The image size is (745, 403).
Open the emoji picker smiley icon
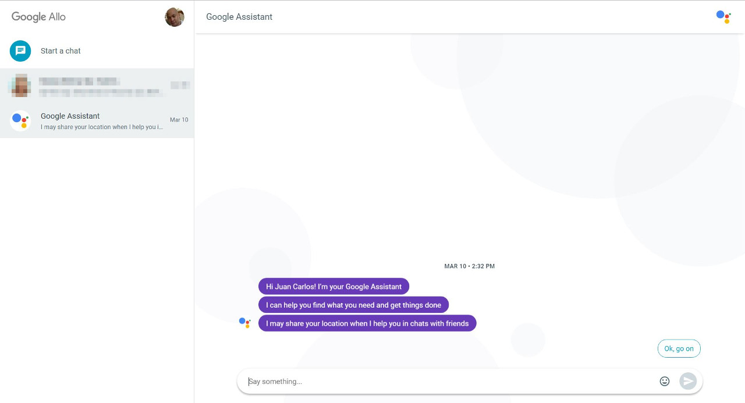coord(665,381)
